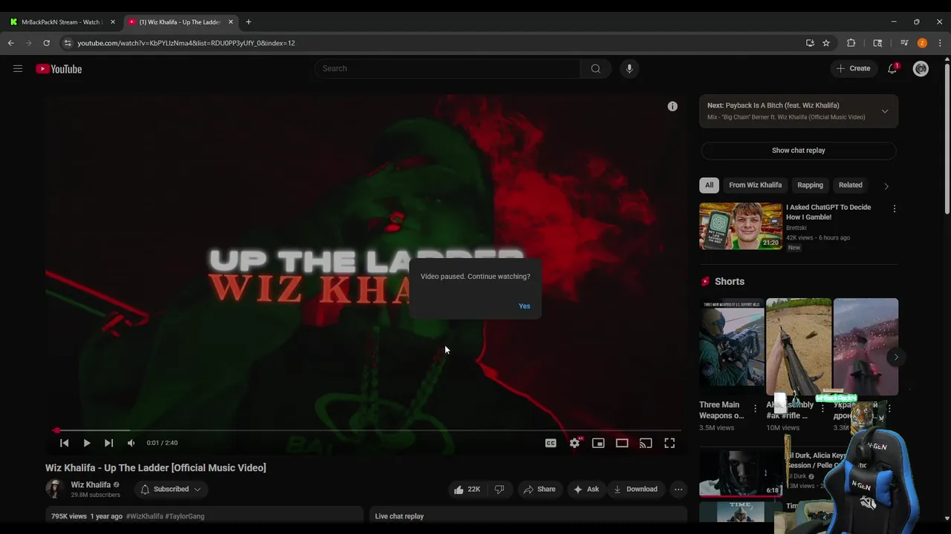The height and width of the screenshot is (534, 951).
Task: Share the Wiz Khalifa video
Action: pyautogui.click(x=539, y=489)
